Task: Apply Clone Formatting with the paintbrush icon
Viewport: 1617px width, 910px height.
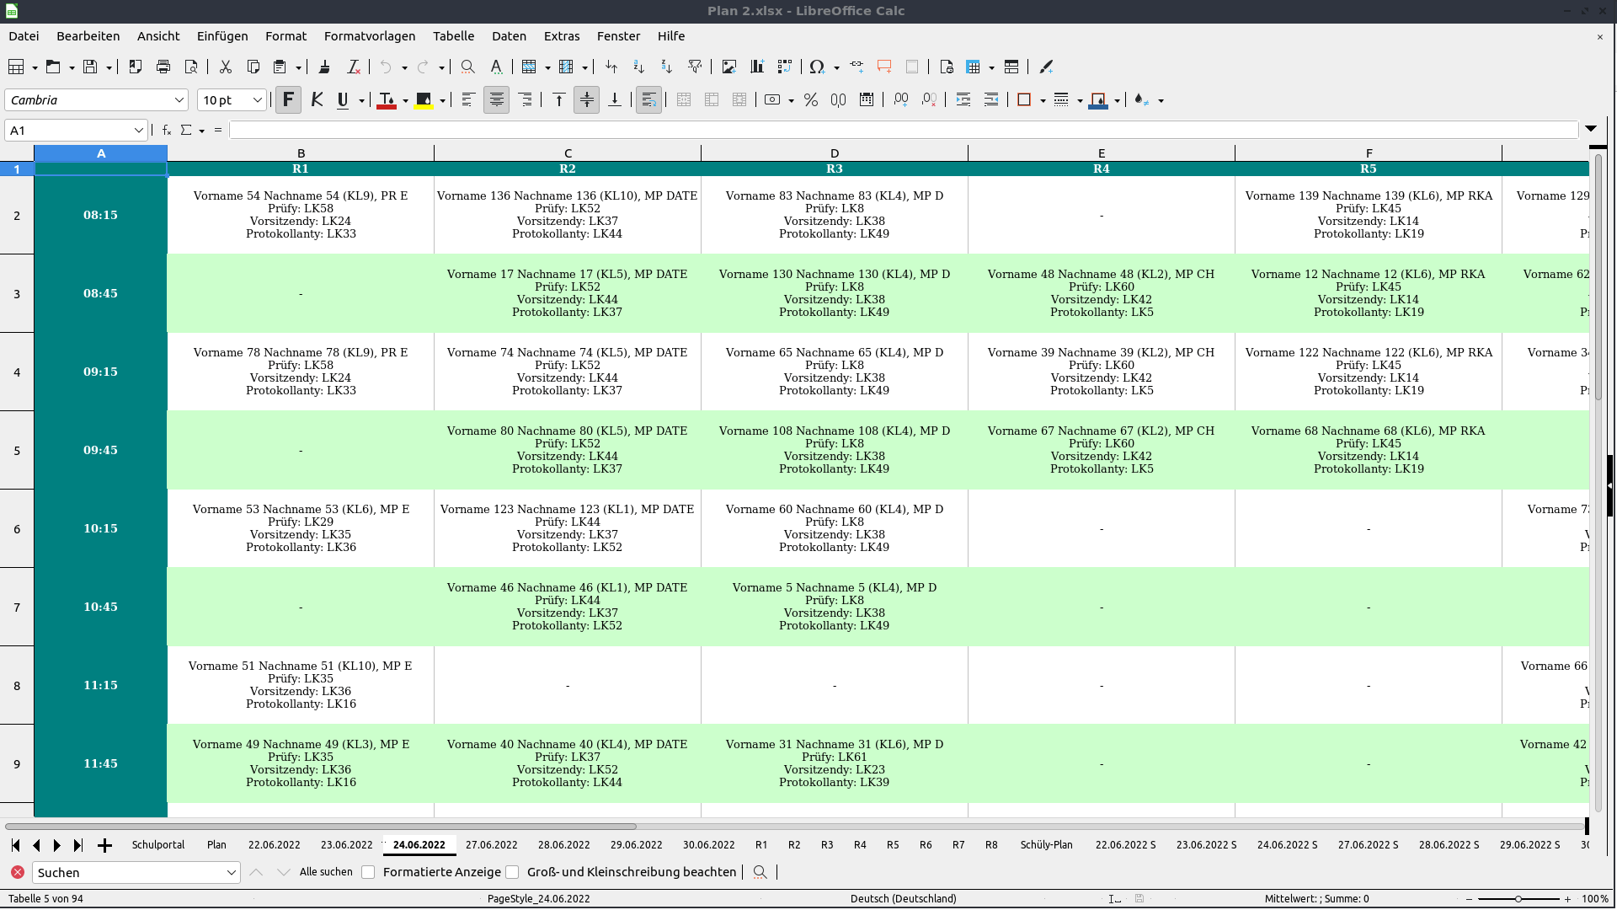Action: point(325,67)
